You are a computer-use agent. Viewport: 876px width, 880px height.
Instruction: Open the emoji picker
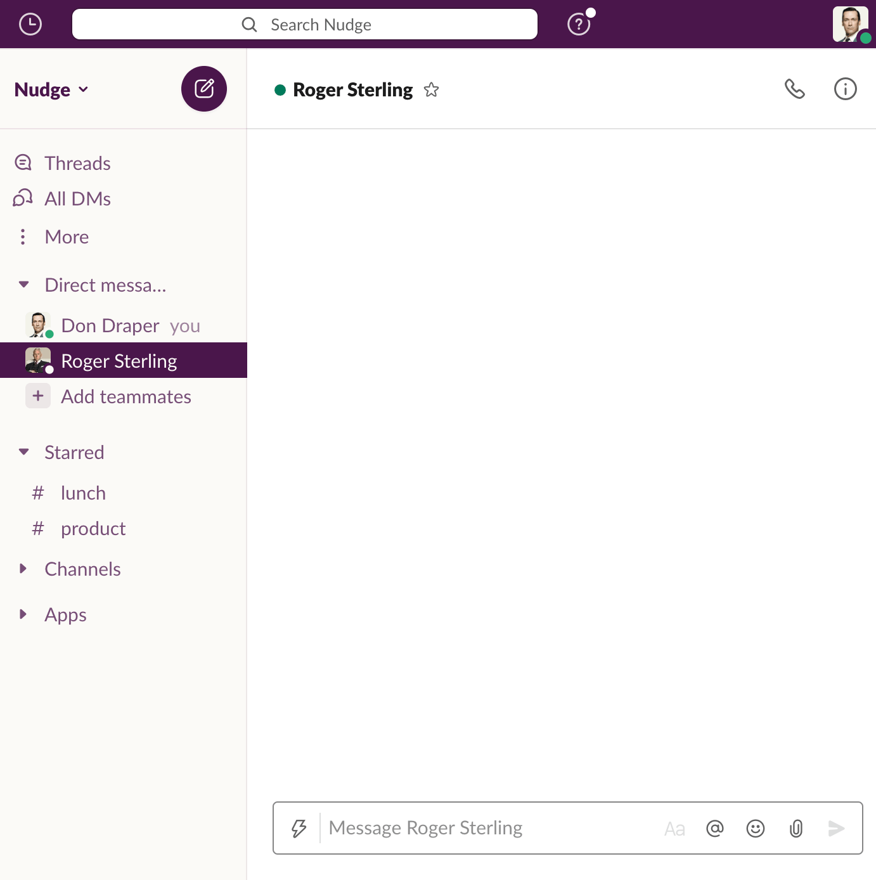click(755, 828)
